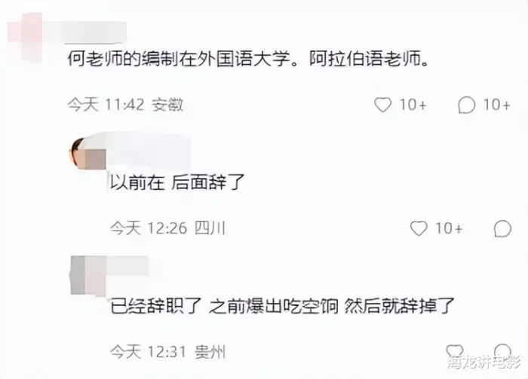Tap timestamp 今天 12:31 贵州
The width and height of the screenshot is (528, 379).
[x=167, y=352]
